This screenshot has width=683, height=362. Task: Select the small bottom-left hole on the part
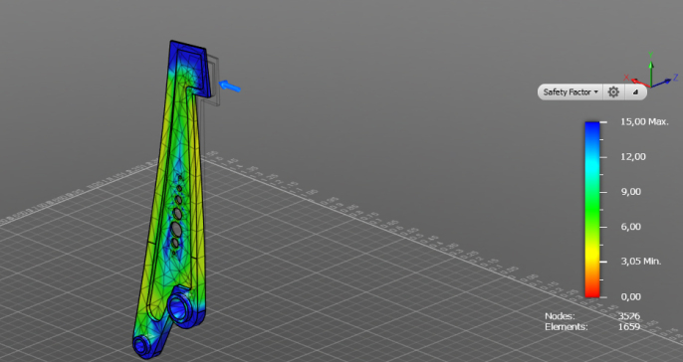pyautogui.click(x=141, y=345)
